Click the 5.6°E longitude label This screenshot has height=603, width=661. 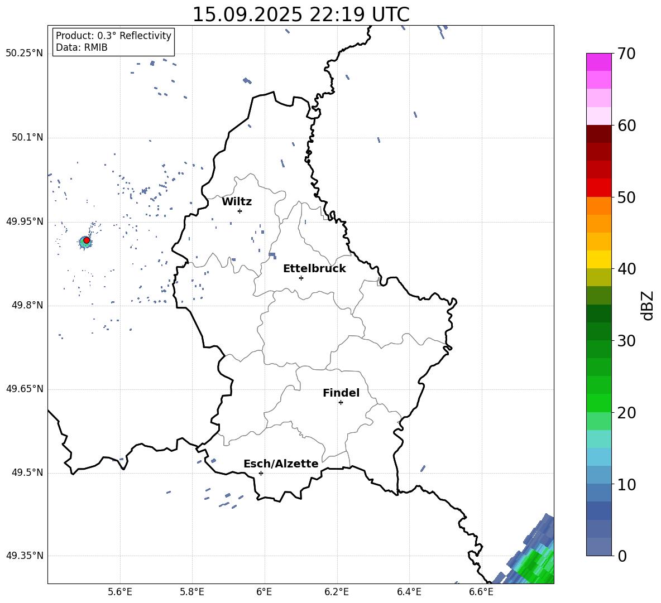click(x=120, y=592)
